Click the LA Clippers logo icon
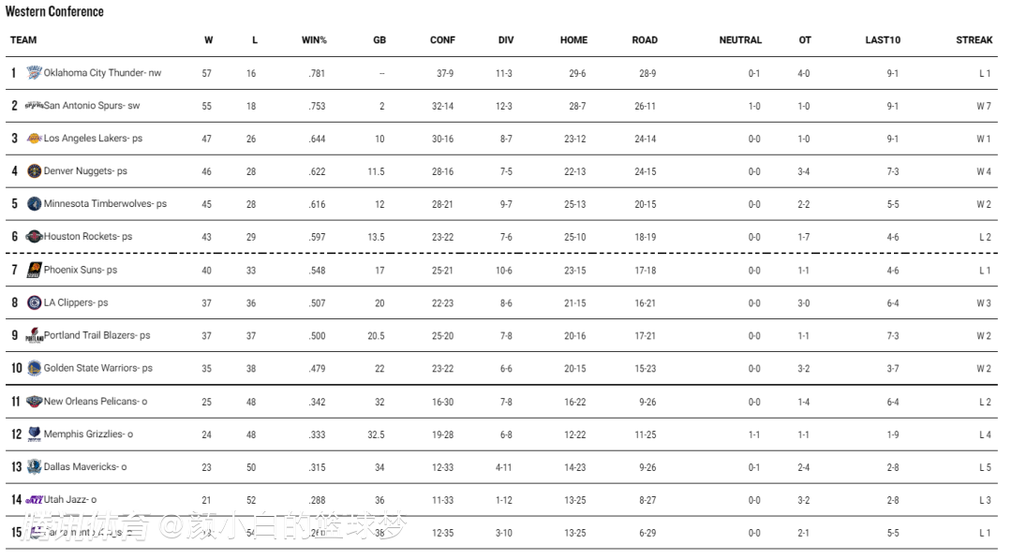This screenshot has width=1012, height=559. click(x=35, y=303)
